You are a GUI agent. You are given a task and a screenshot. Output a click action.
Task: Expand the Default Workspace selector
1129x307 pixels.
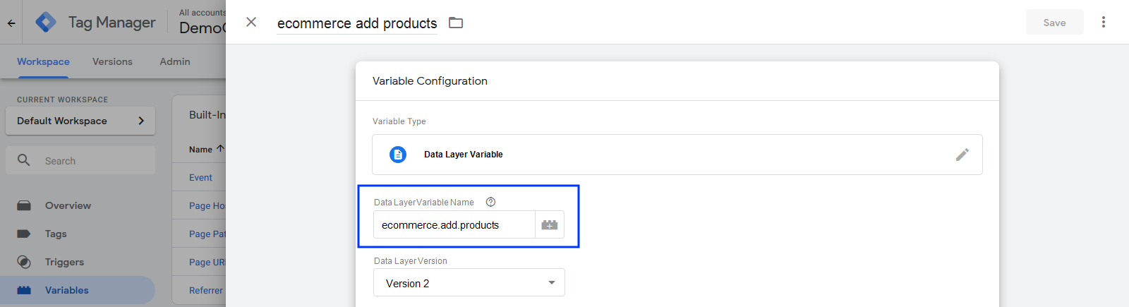(x=80, y=121)
